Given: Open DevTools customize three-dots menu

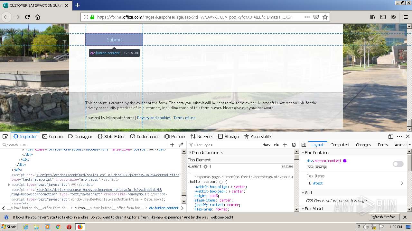Looking at the screenshot, I should pos(399,136).
